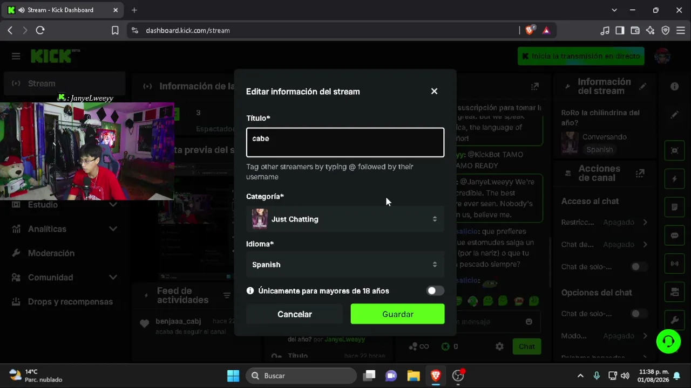The width and height of the screenshot is (691, 388).
Task: Bookmark this page in the browser
Action: pos(115,31)
